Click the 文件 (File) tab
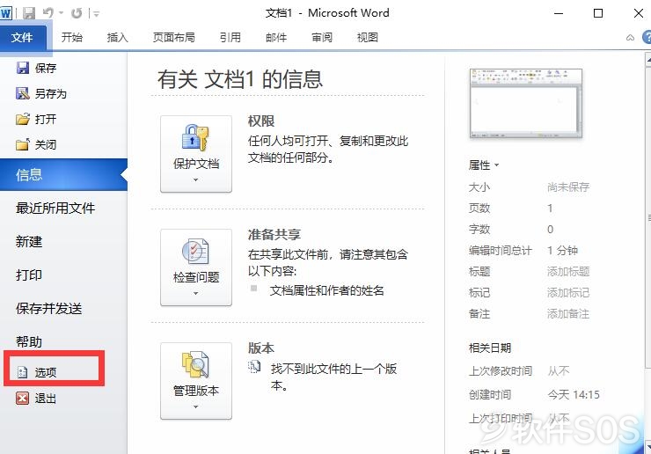 22,37
